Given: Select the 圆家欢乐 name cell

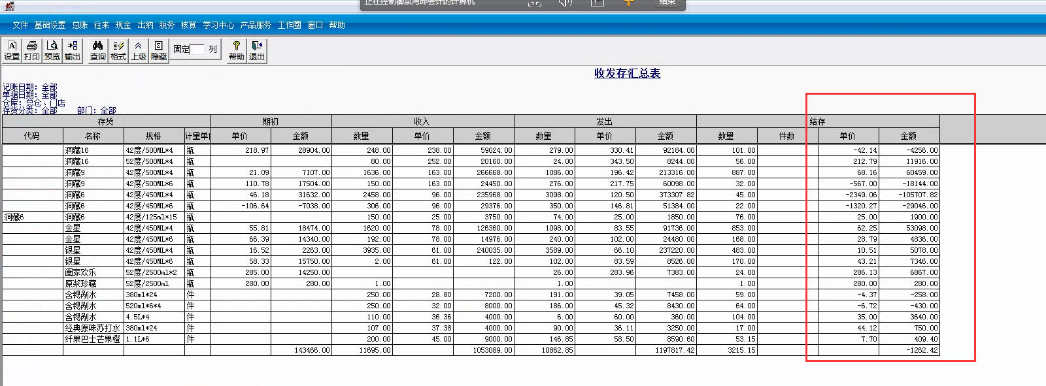Looking at the screenshot, I should (93, 272).
